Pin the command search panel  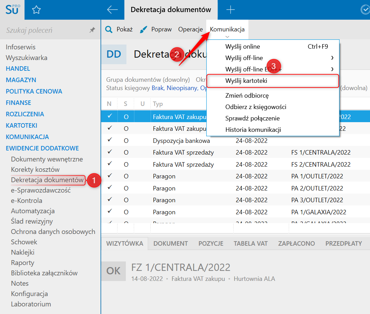[92, 30]
